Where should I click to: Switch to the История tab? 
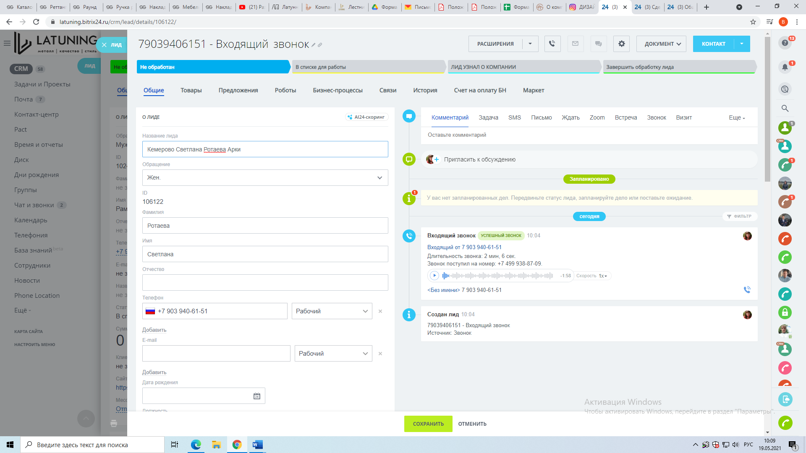(425, 90)
